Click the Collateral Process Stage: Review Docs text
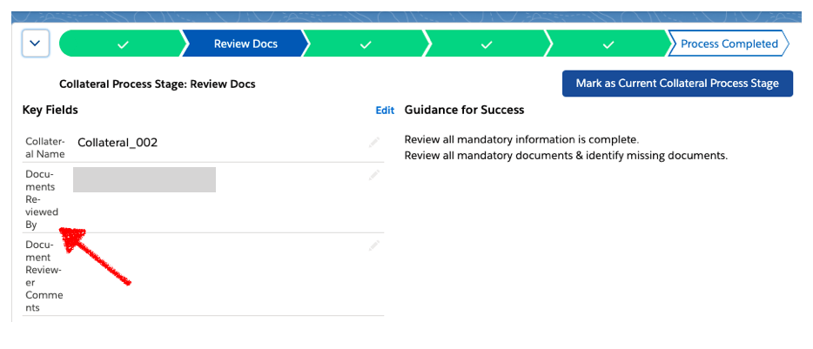 tap(157, 84)
